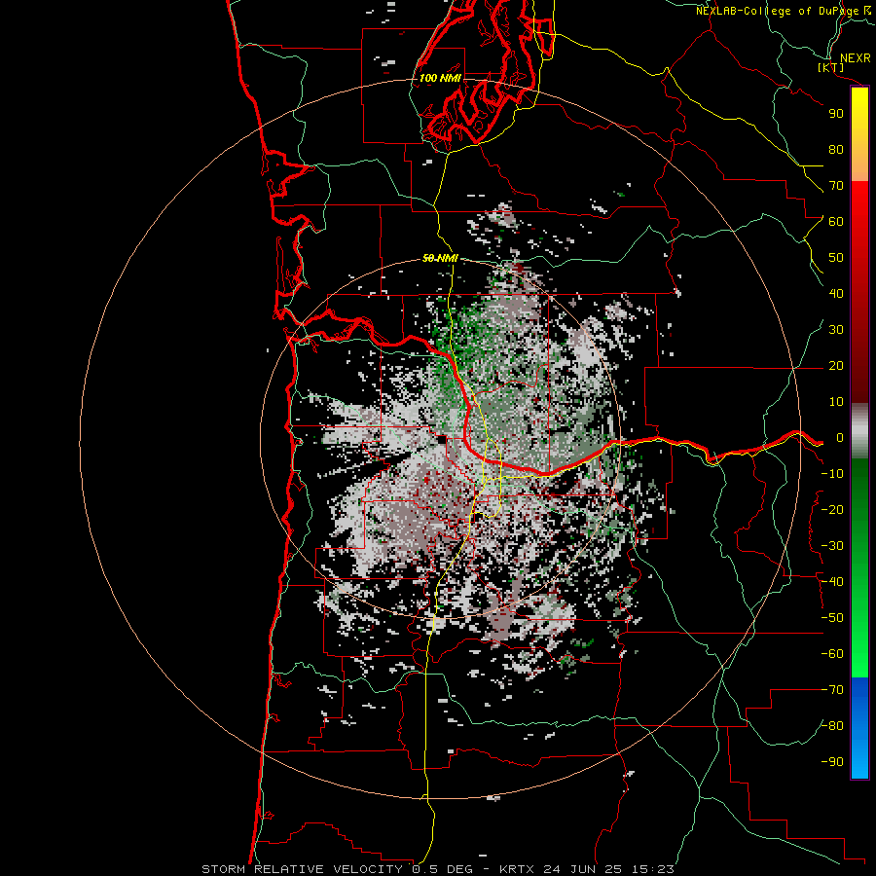Click the [KT] units label above color bar
This screenshot has width=876, height=876.
click(x=831, y=67)
